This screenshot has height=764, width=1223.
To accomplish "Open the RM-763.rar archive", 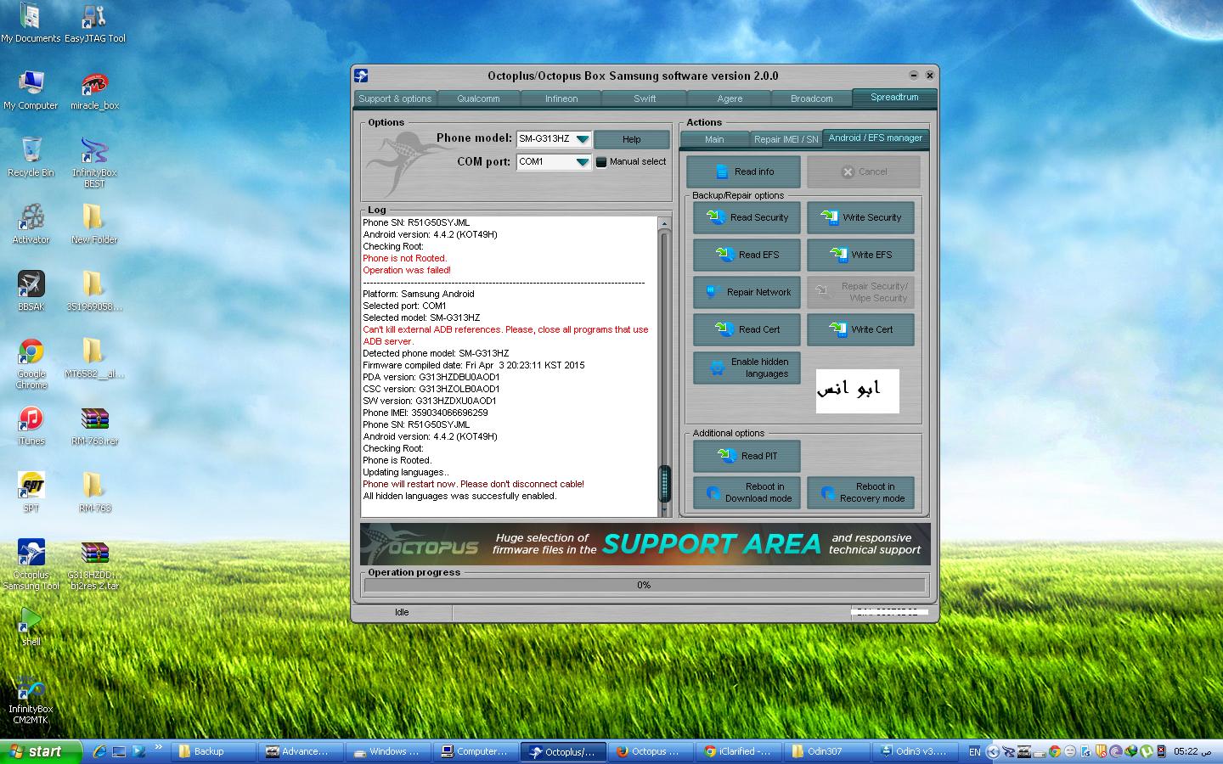I will click(94, 425).
